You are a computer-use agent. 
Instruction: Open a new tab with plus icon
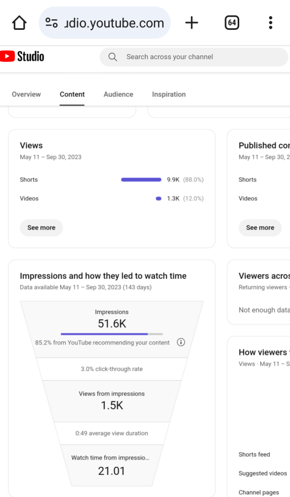pos(191,23)
